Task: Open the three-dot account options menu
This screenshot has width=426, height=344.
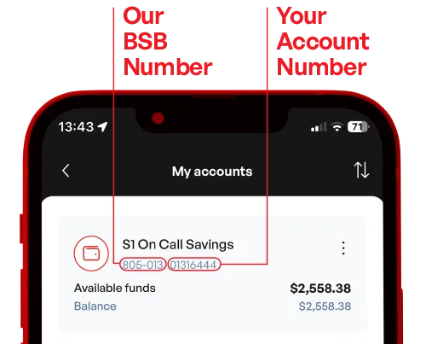Action: pos(343,248)
